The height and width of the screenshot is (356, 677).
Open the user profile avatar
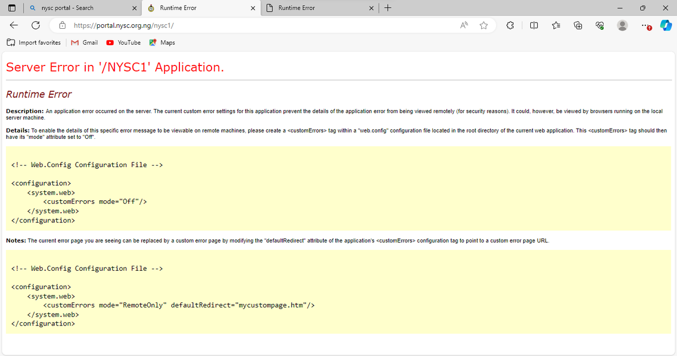(x=623, y=25)
